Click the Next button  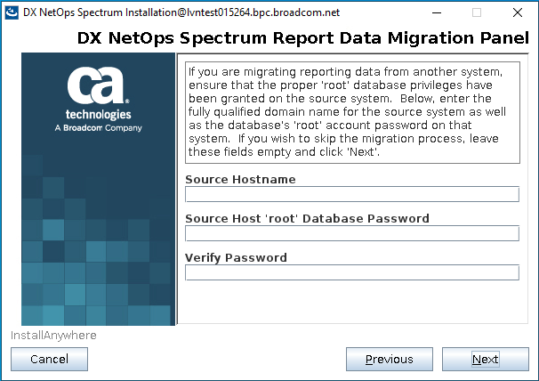(486, 359)
